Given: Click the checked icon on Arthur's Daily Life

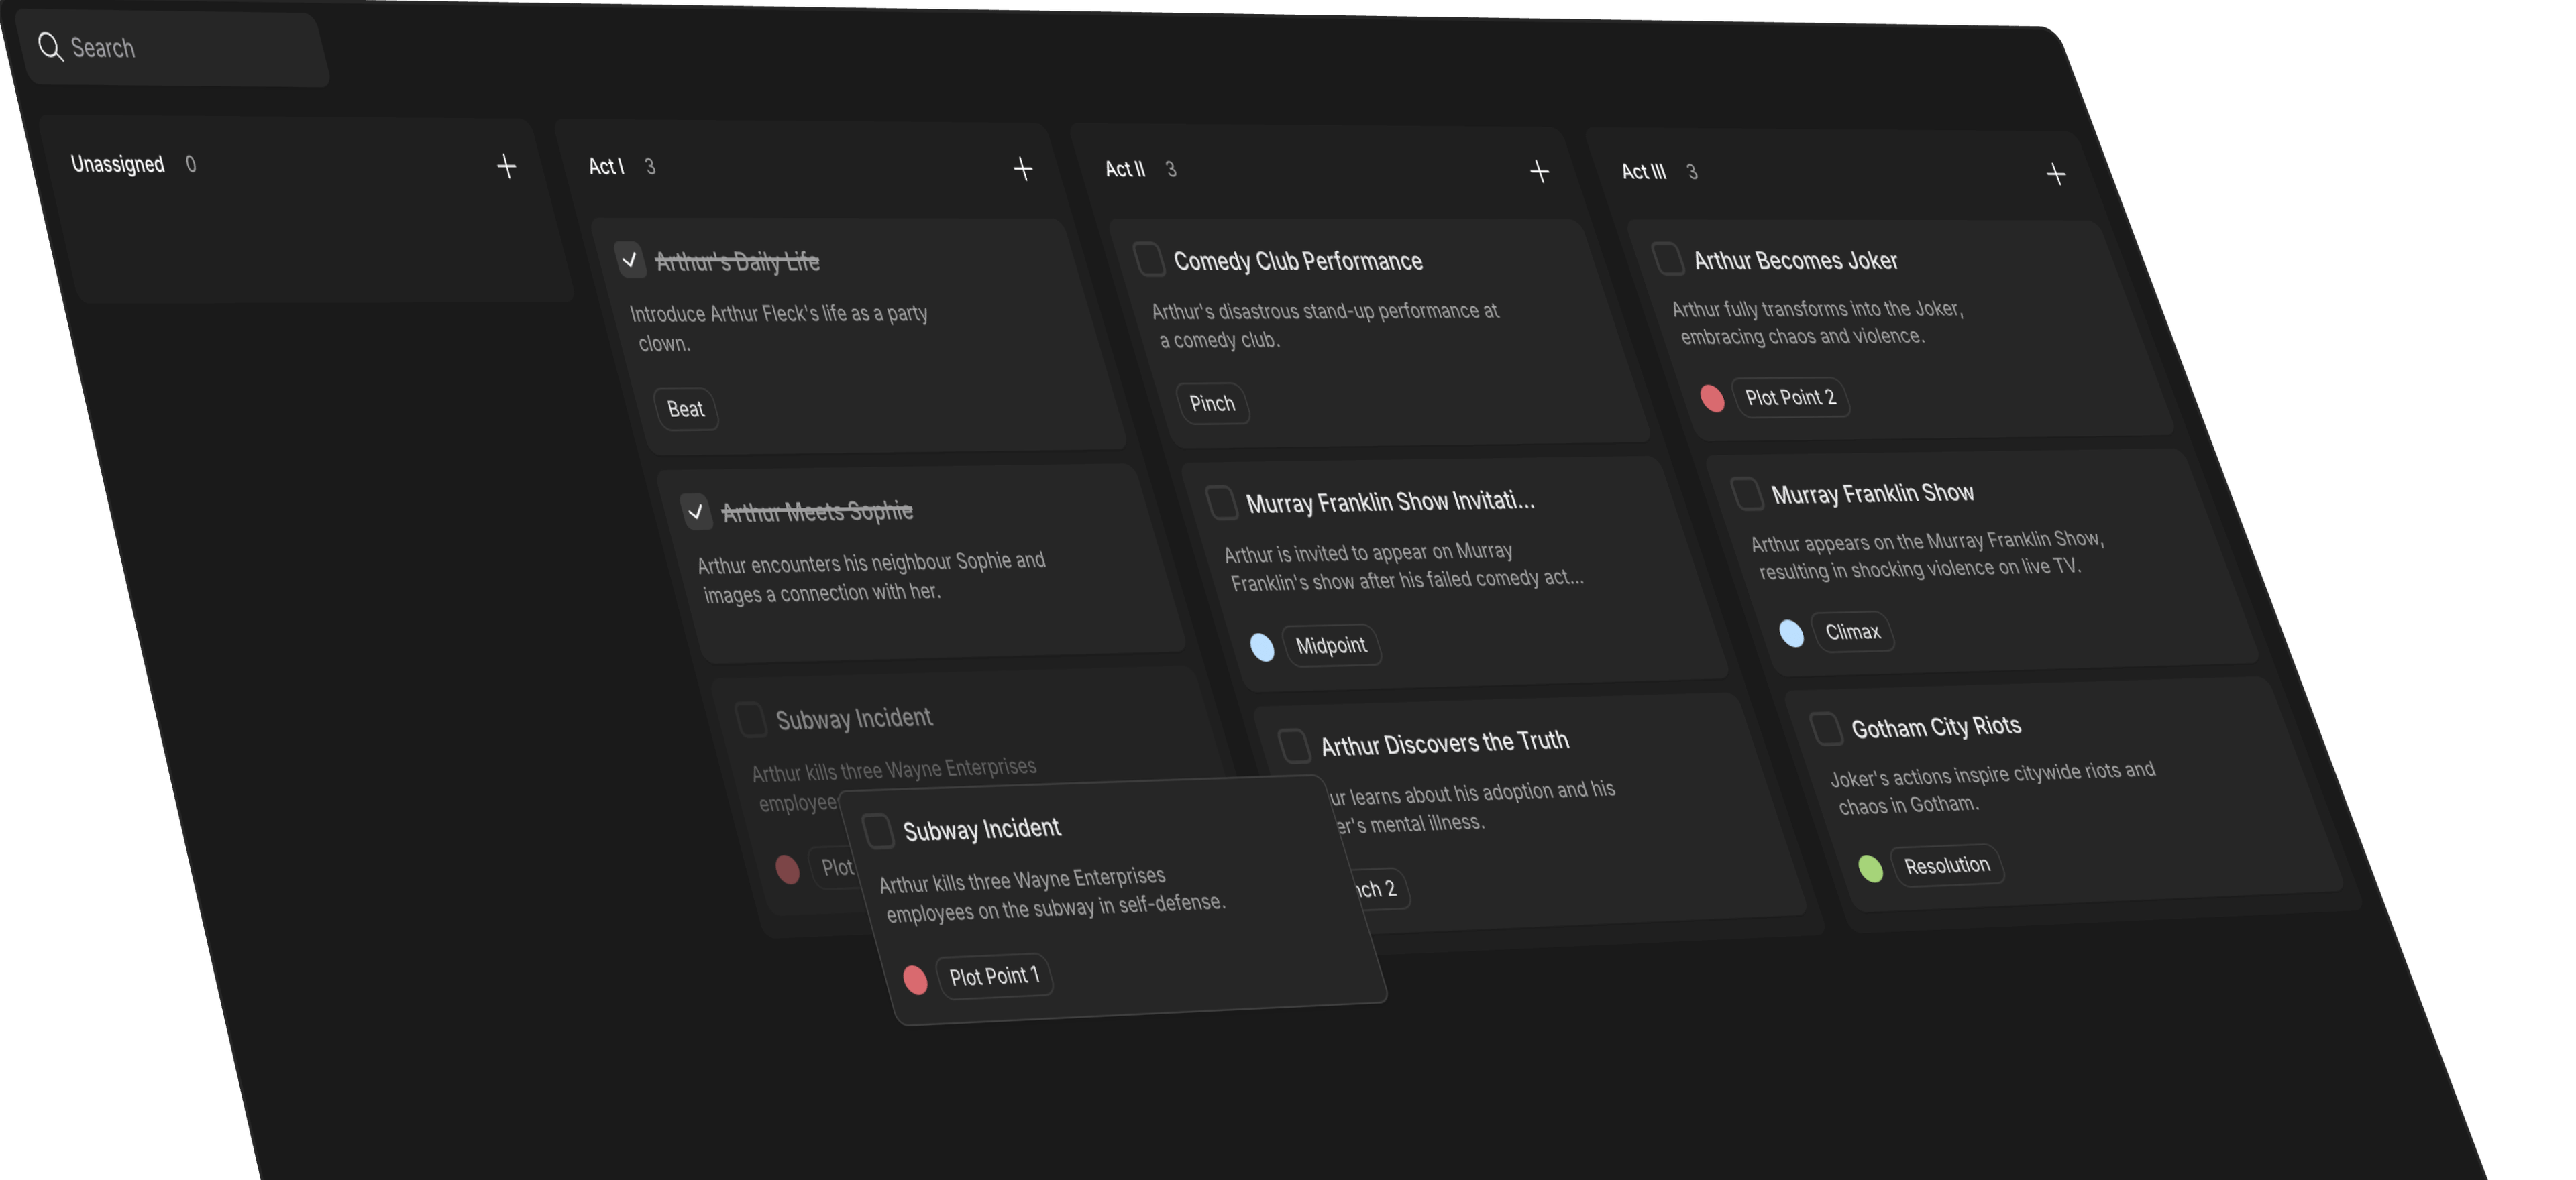Looking at the screenshot, I should click(x=628, y=259).
